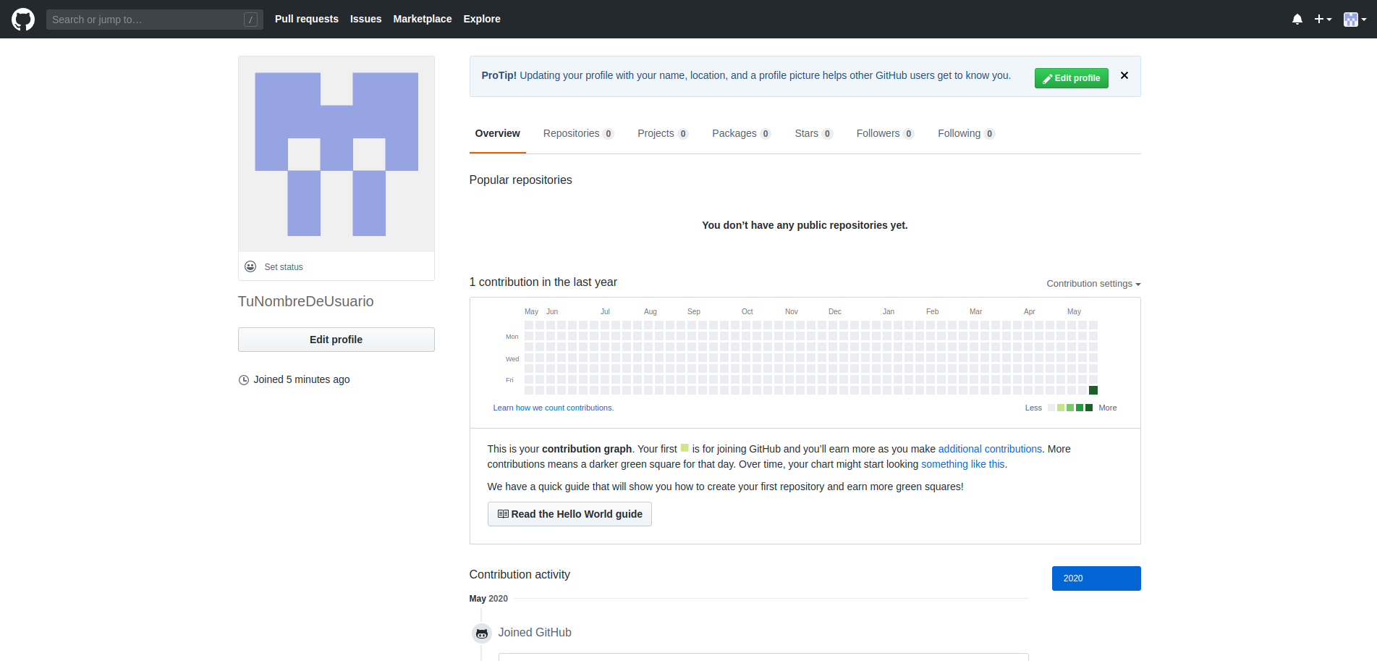Click 1 contribution in the last year heading
Image resolution: width=1377 pixels, height=661 pixels.
tap(543, 282)
